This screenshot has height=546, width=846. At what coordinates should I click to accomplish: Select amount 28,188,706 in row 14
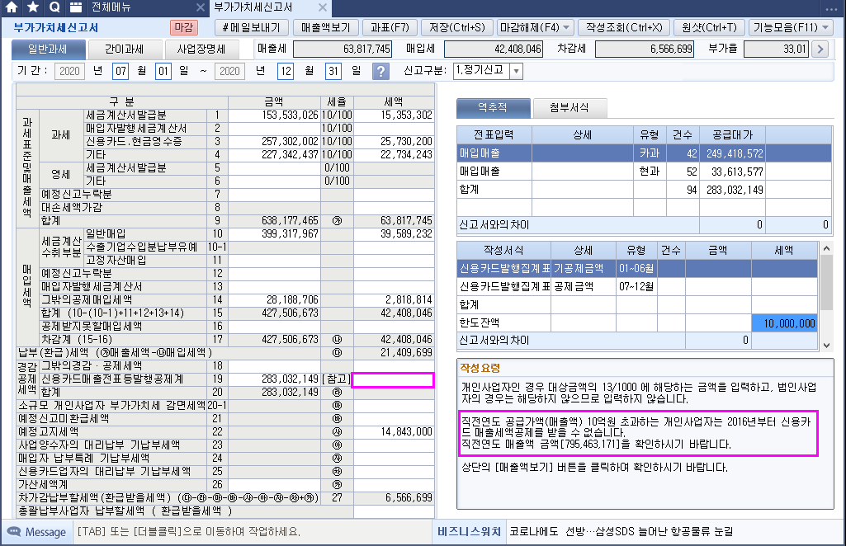(274, 300)
